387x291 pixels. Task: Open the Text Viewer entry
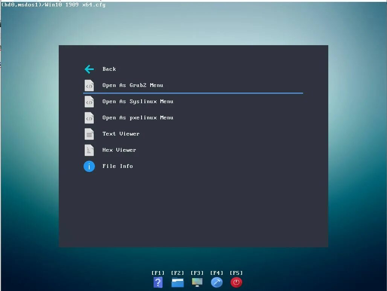[x=121, y=134]
